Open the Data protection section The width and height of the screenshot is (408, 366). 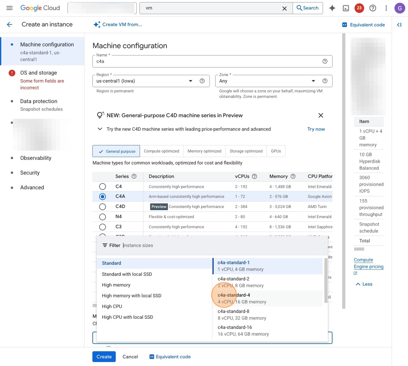(43, 105)
